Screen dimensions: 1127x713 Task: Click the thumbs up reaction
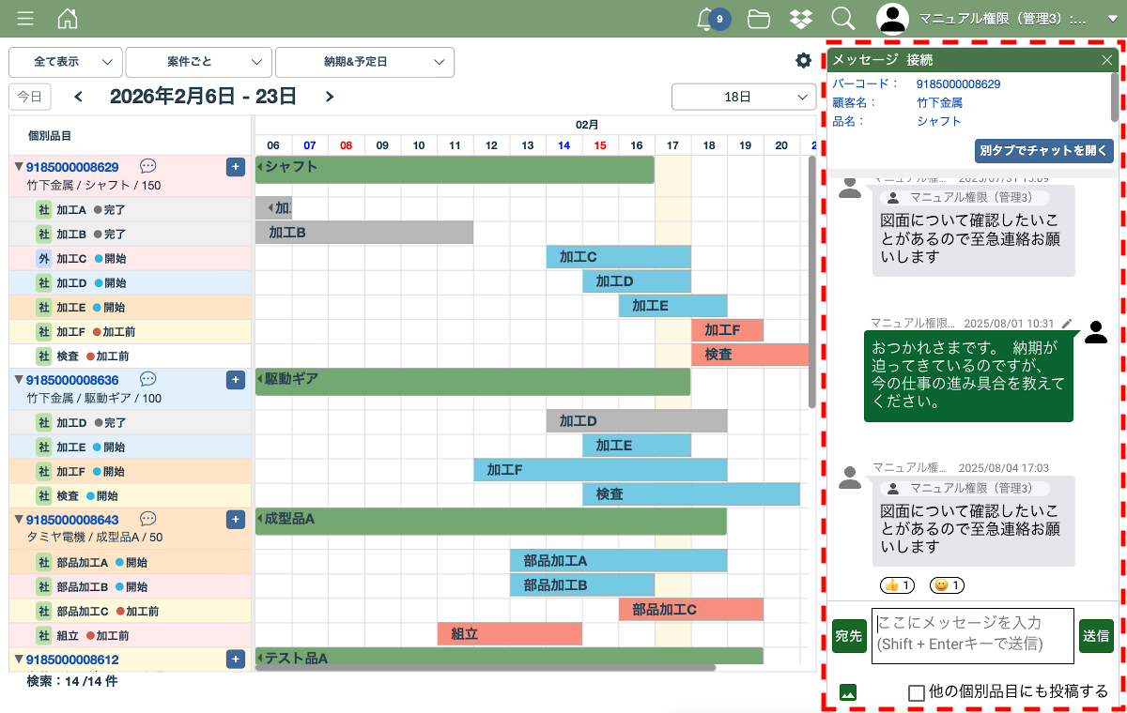897,585
